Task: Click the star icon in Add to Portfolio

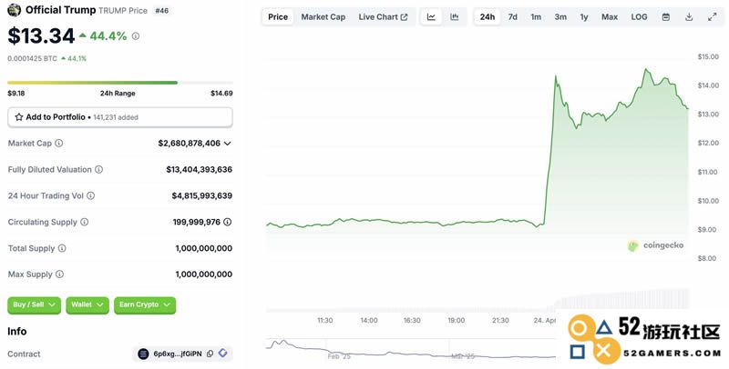Action: (x=19, y=117)
